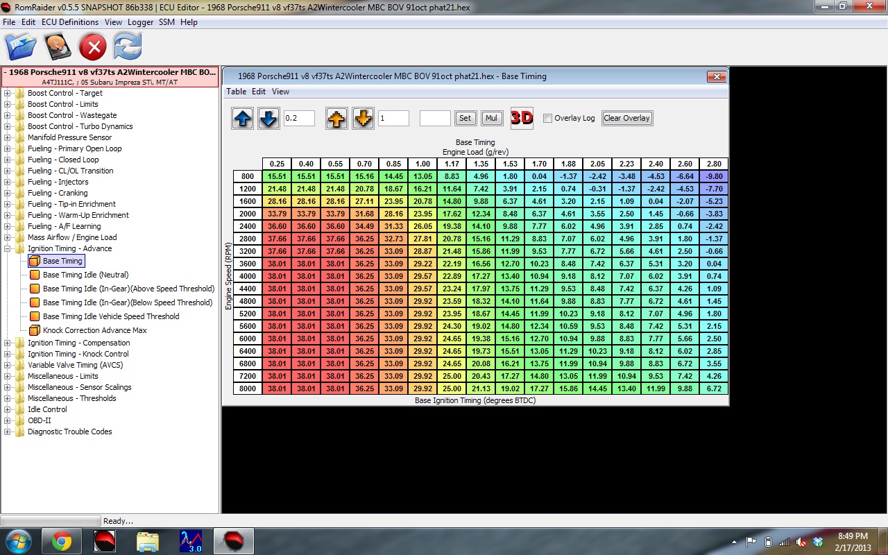888x555 pixels.
Task: Open the File menu
Action: pyautogui.click(x=9, y=22)
